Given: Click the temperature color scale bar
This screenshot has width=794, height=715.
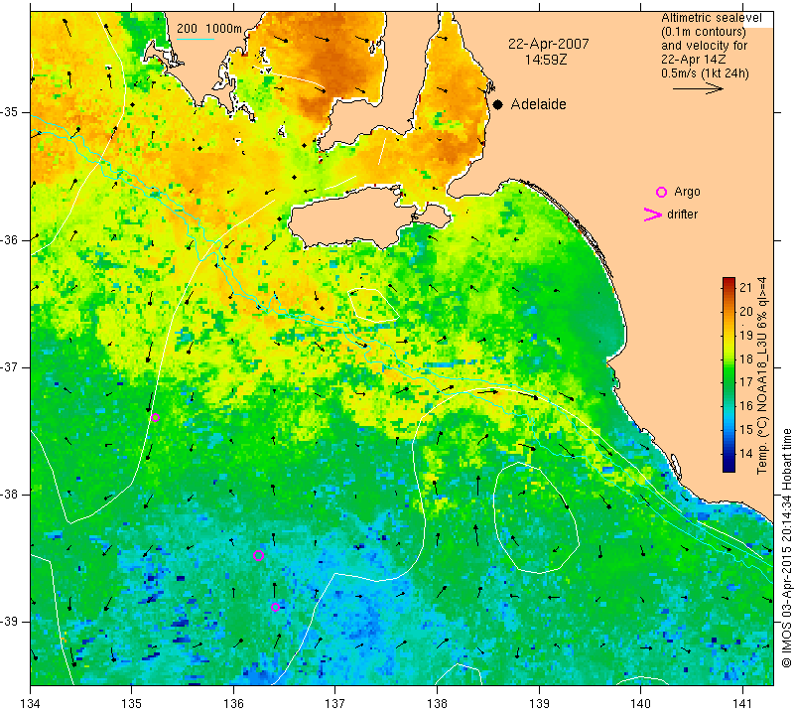Looking at the screenshot, I should click(x=728, y=374).
